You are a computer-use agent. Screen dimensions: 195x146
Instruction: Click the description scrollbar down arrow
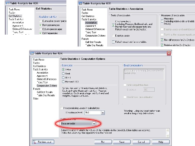tap(168, 135)
